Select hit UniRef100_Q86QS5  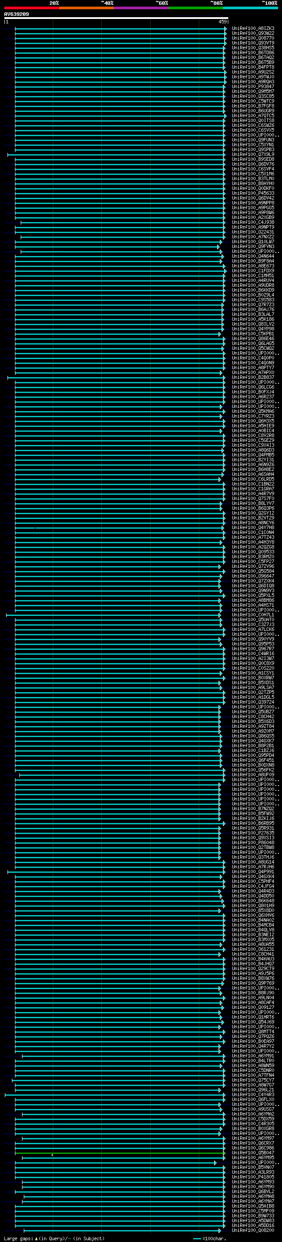(x=253, y=736)
